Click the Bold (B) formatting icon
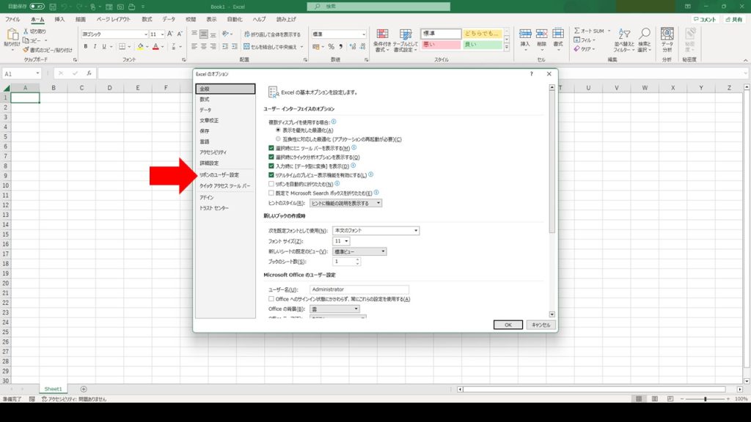This screenshot has width=751, height=422. pyautogui.click(x=85, y=46)
